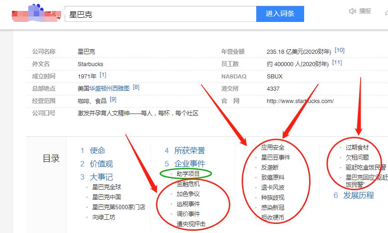Viewport: 388px width, 233px height.
Task: Click the 年营业额 field label
Action: coord(233,52)
